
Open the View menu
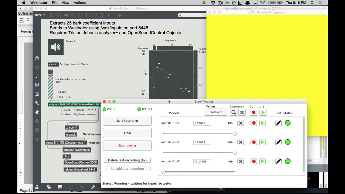65,3
